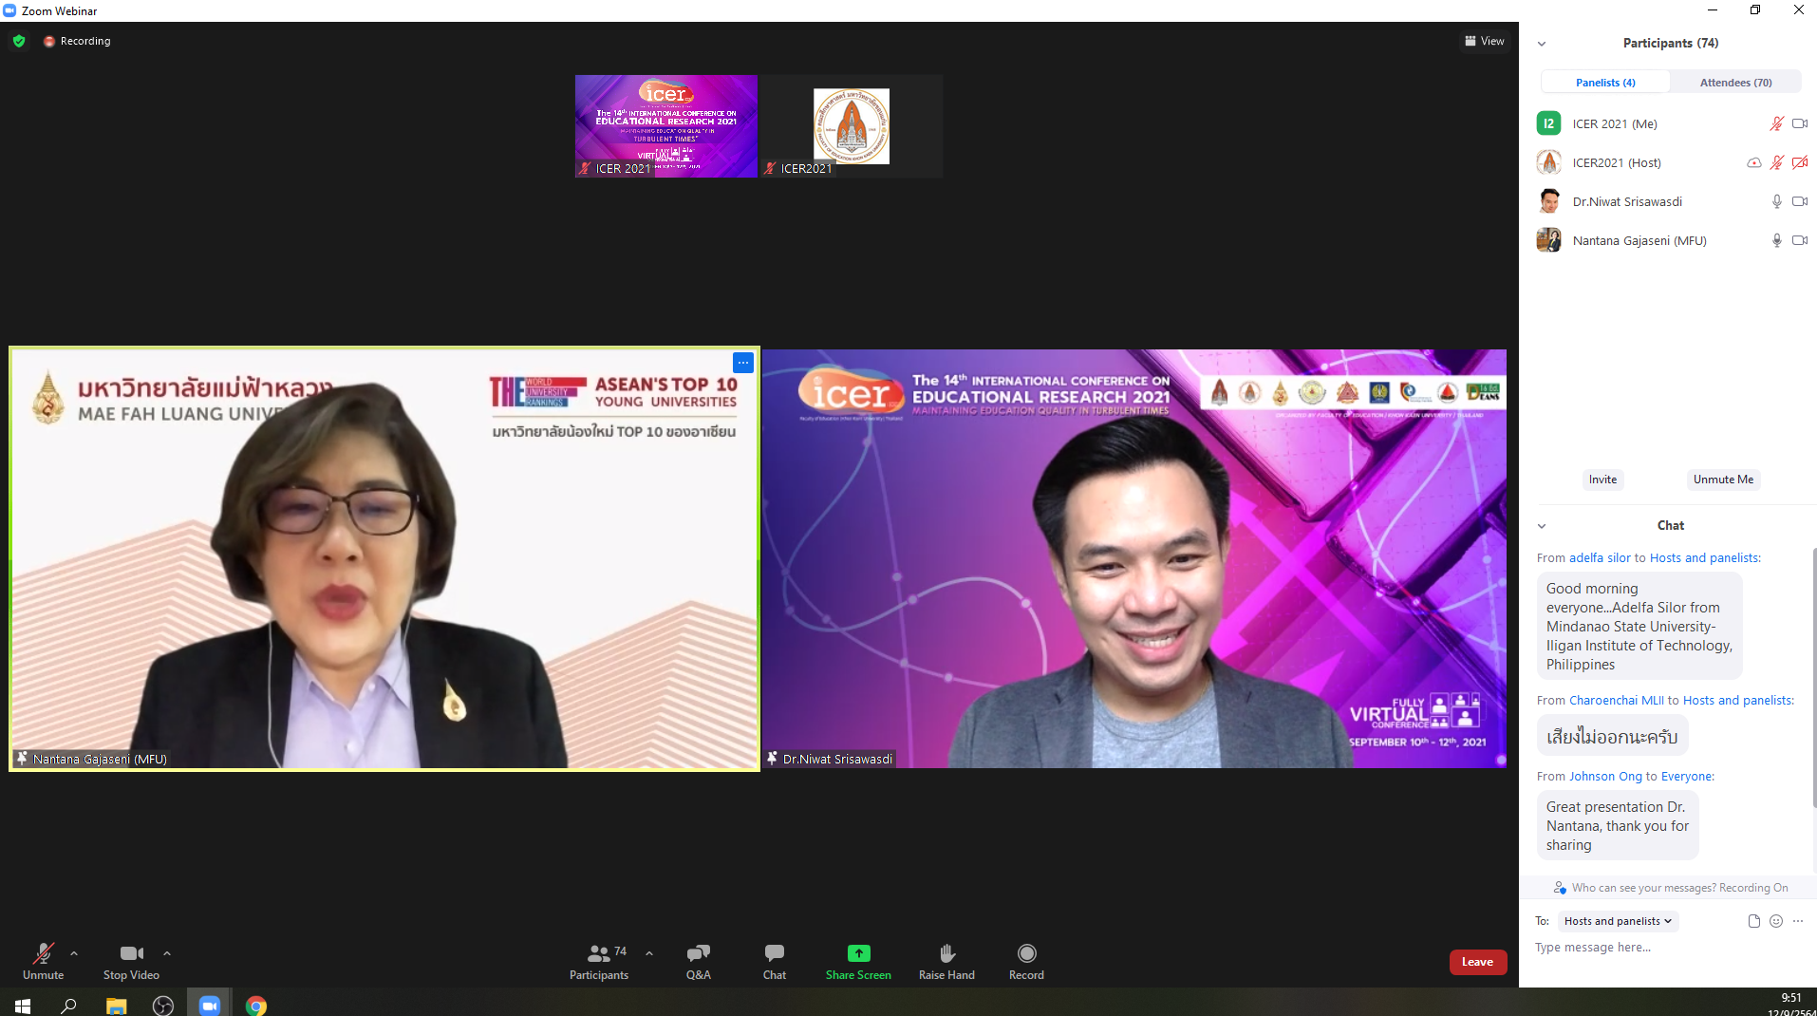This screenshot has height=1016, width=1817.
Task: Click the Share Screen icon
Action: tap(858, 953)
